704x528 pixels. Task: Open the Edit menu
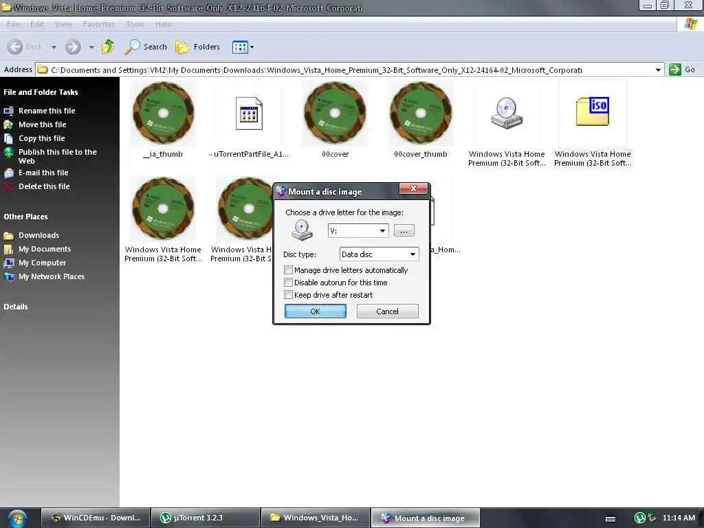coord(37,24)
